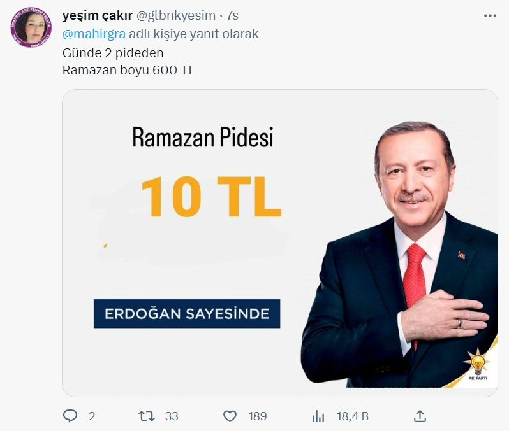
Task: Click the share upload arrow icon
Action: (x=420, y=416)
